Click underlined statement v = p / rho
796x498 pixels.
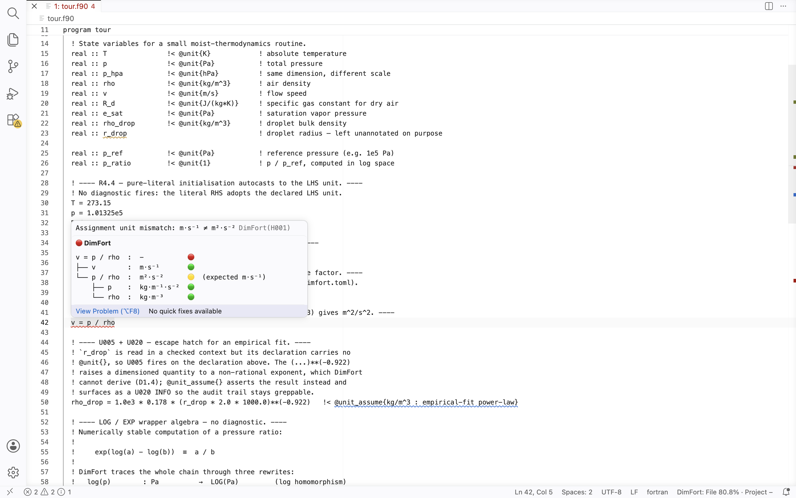click(x=93, y=323)
